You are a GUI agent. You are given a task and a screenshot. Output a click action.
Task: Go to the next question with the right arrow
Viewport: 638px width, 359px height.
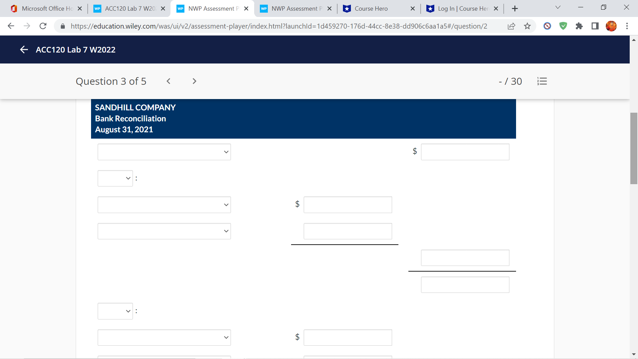tap(194, 81)
